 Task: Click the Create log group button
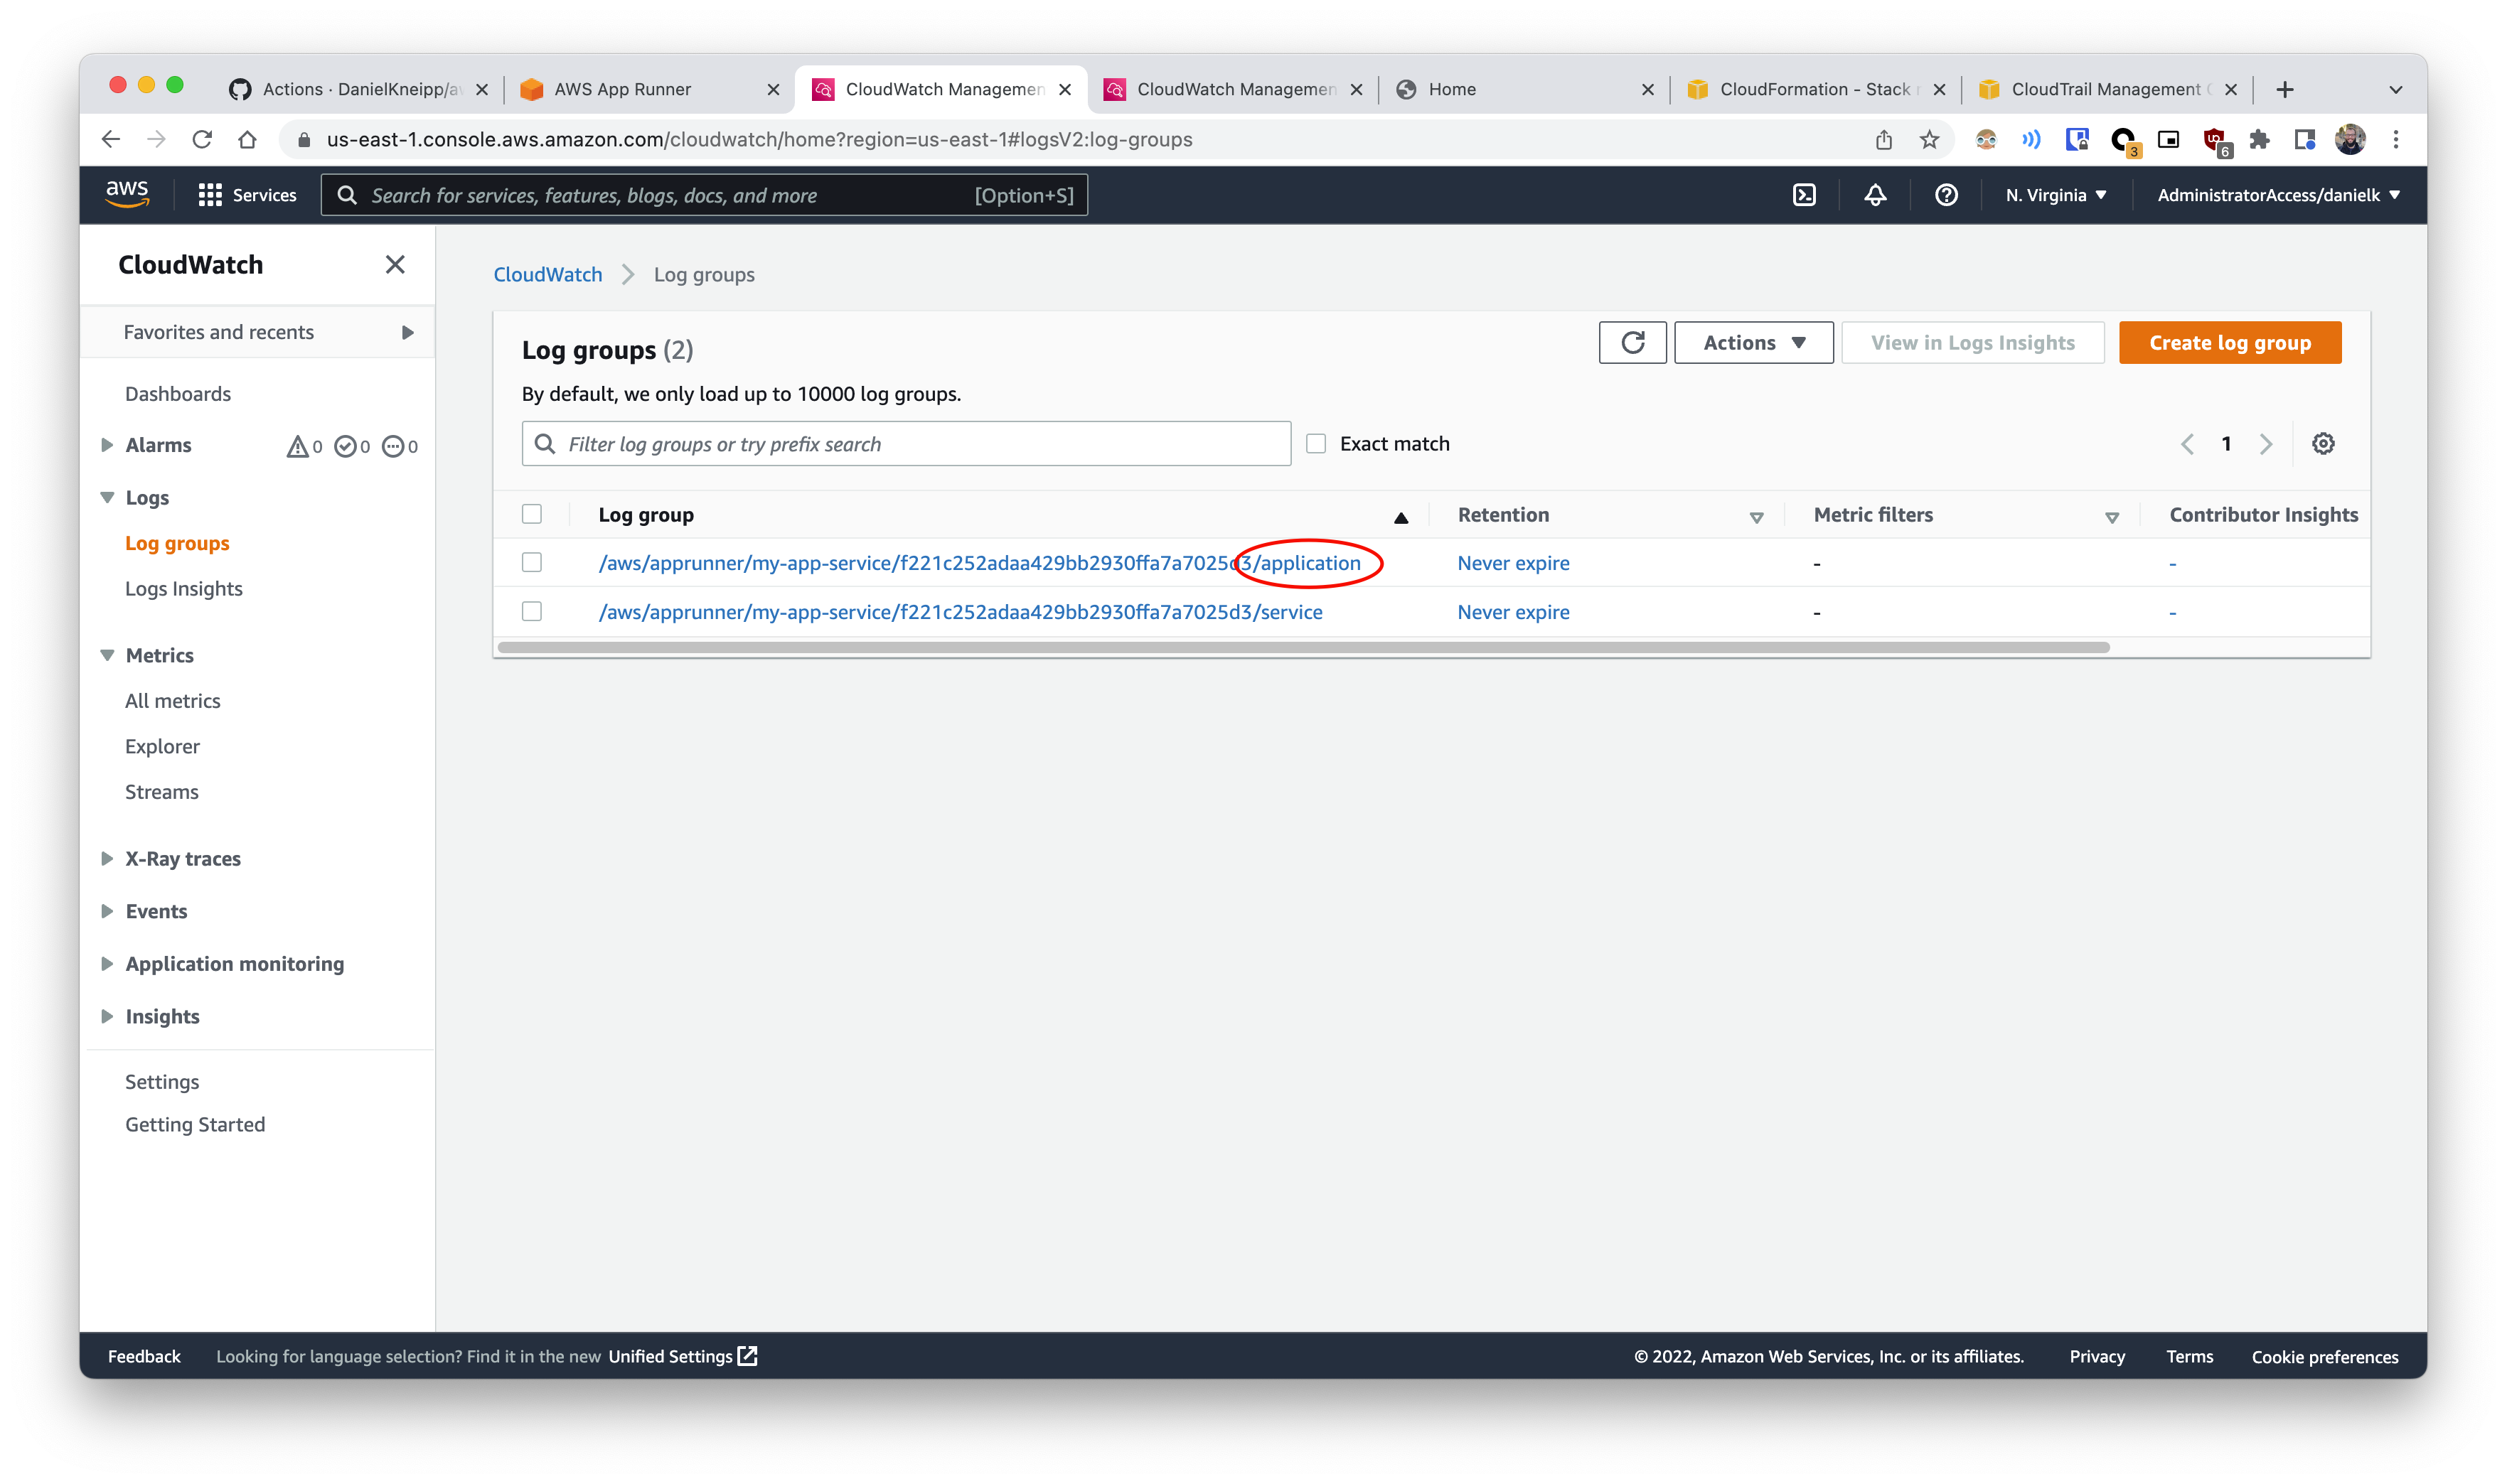[x=2229, y=343]
